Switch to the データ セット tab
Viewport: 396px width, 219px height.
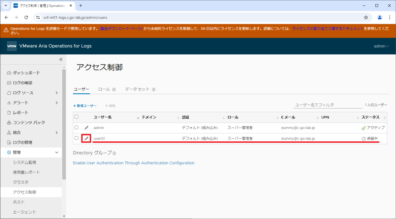(138, 89)
